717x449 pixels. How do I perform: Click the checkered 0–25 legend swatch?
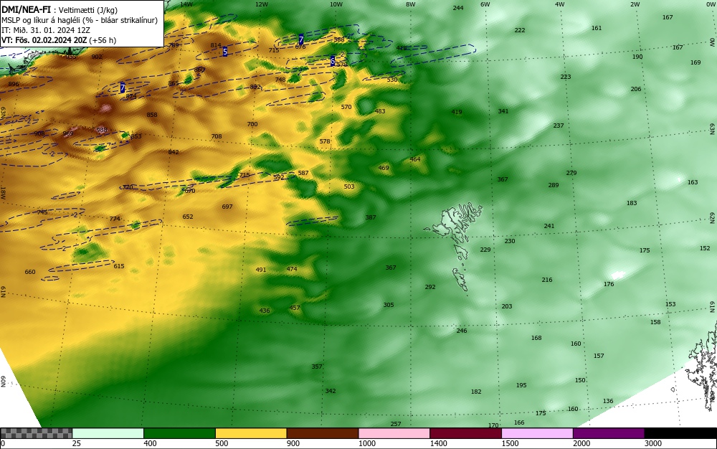click(x=36, y=433)
